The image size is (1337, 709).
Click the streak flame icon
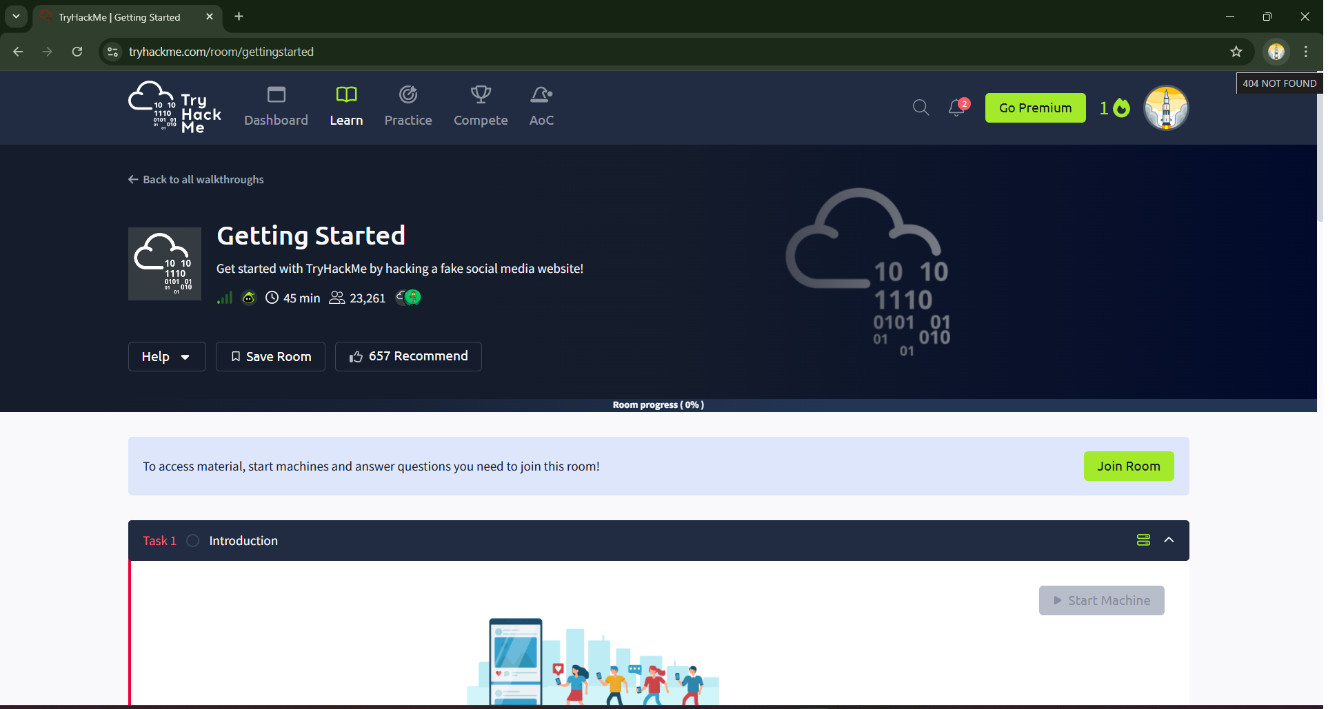[x=1121, y=108]
